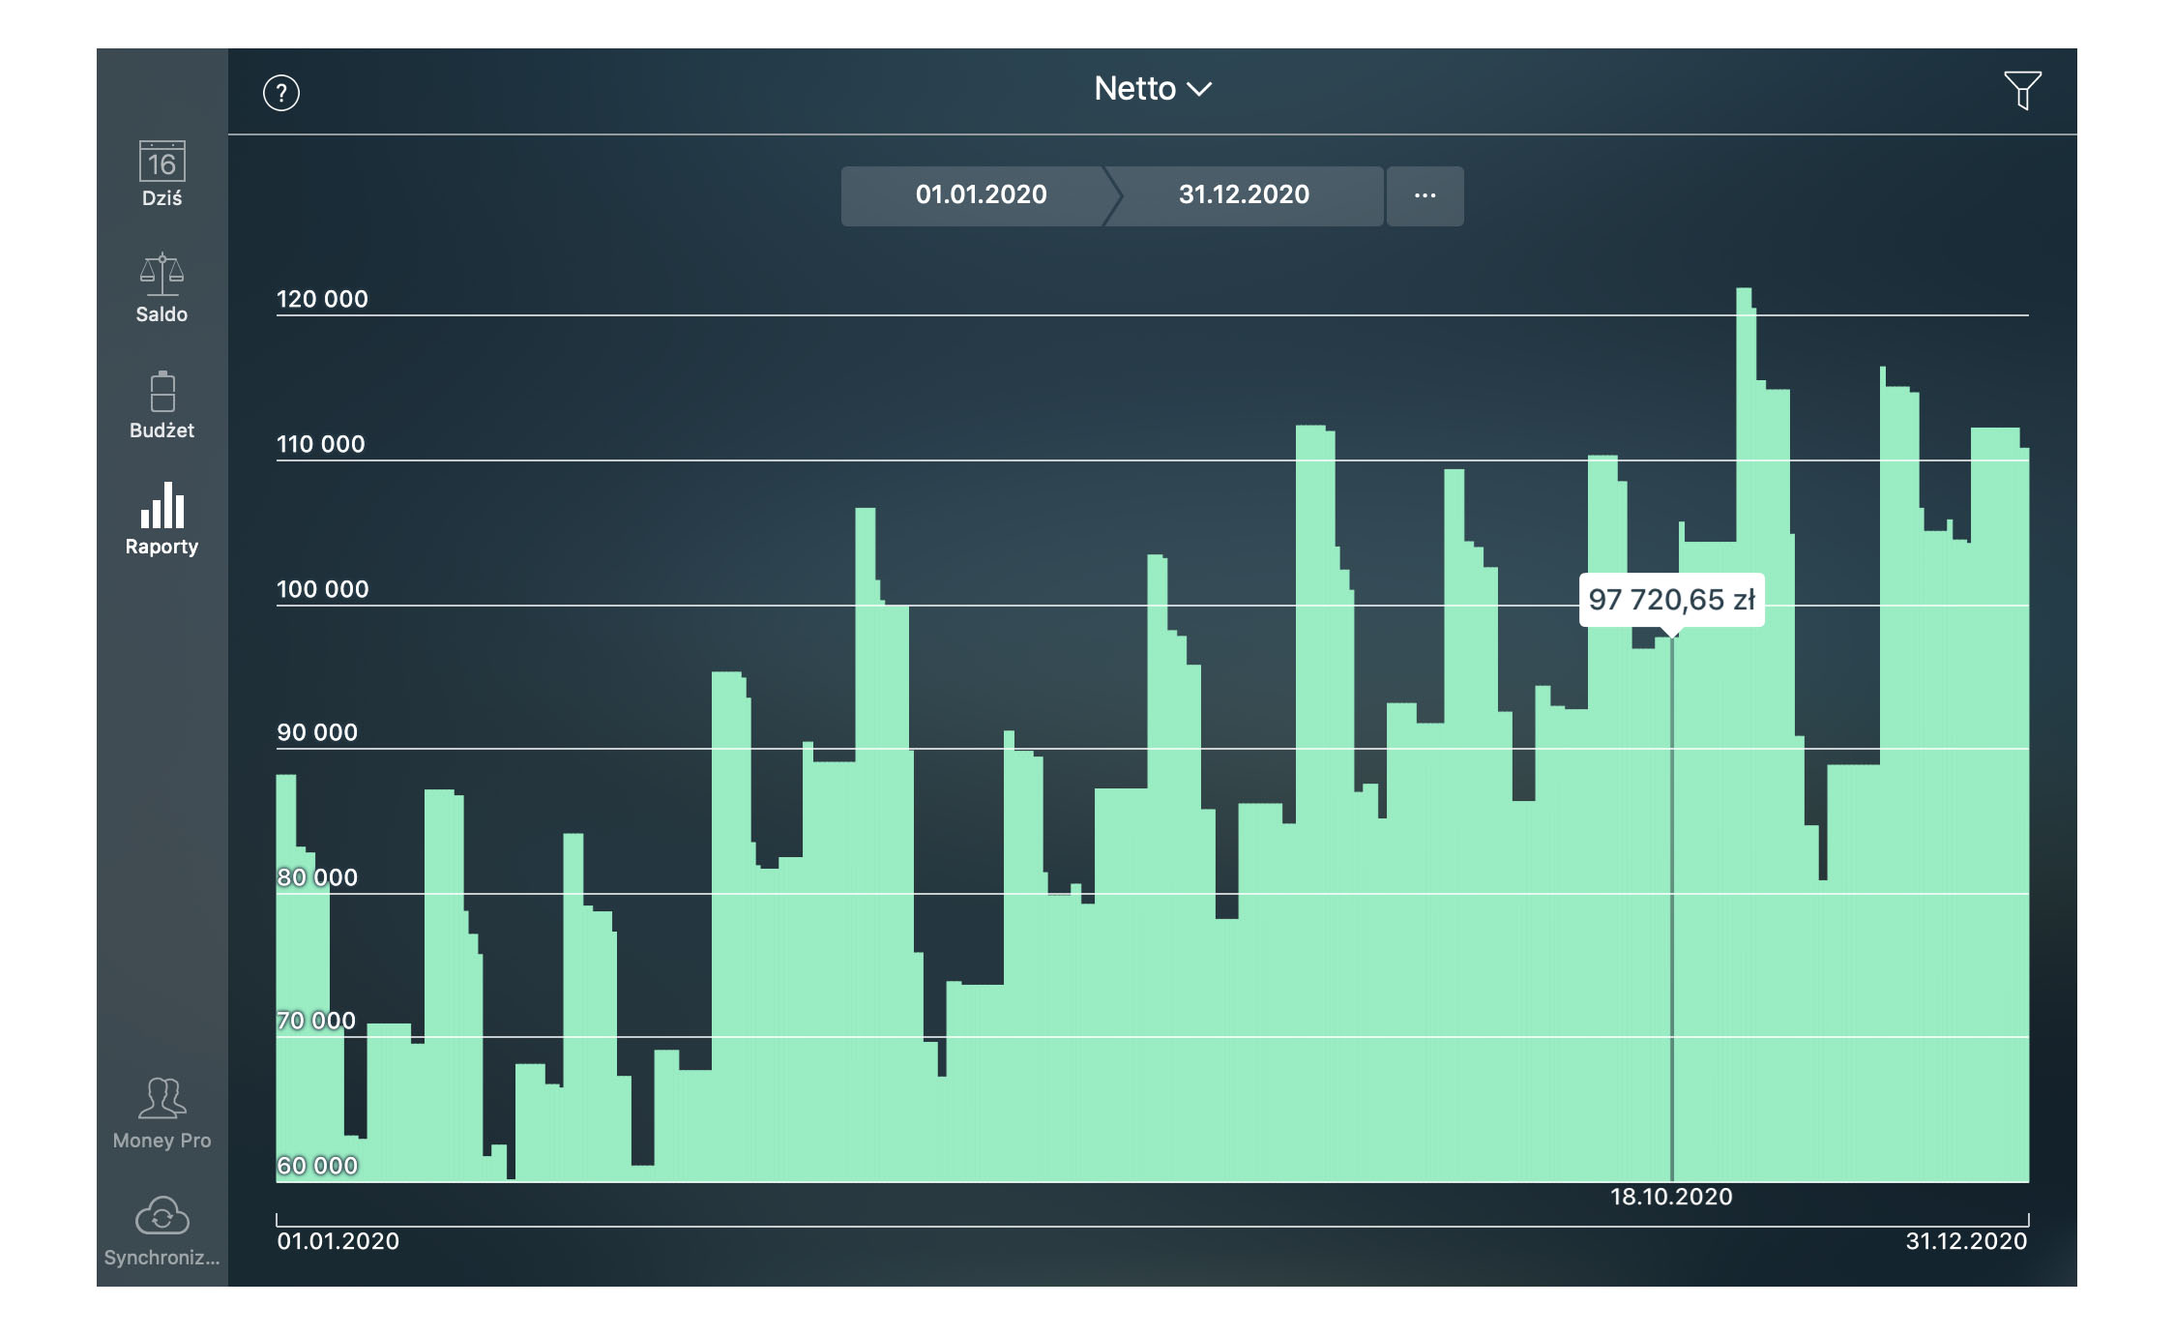Start cloud Synchroniz... sync
This screenshot has height=1335, width=2174.
pyautogui.click(x=162, y=1231)
